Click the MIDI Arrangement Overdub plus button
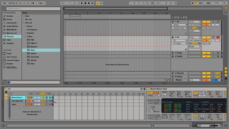Screen dimensions: 229x129 pyautogui.click(x=92, y=3)
